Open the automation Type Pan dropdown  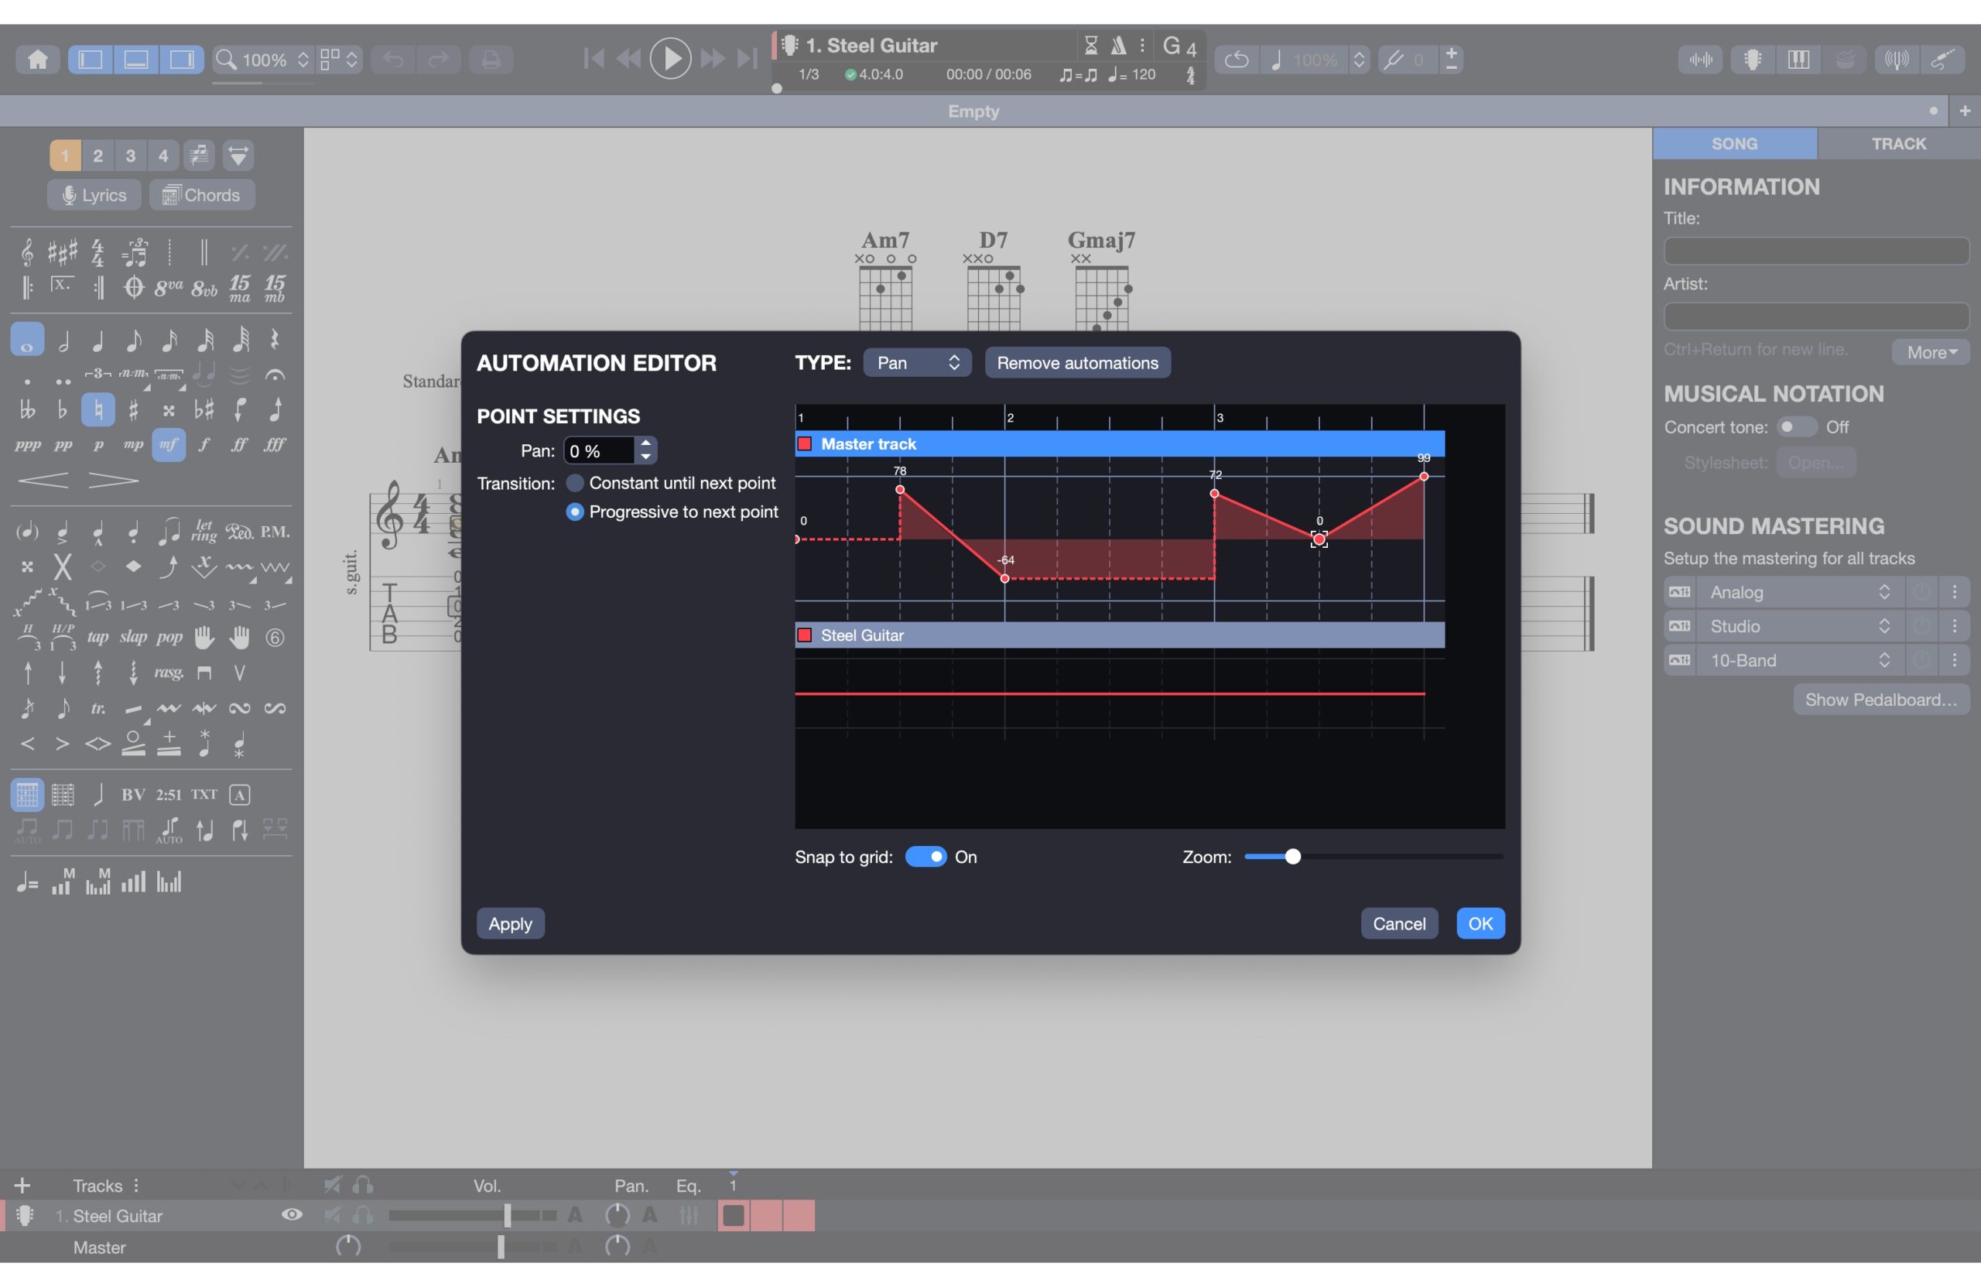[x=916, y=363]
